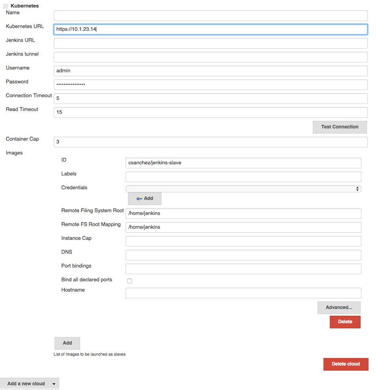Click the Jenkins tunnel input

pyautogui.click(x=211, y=57)
